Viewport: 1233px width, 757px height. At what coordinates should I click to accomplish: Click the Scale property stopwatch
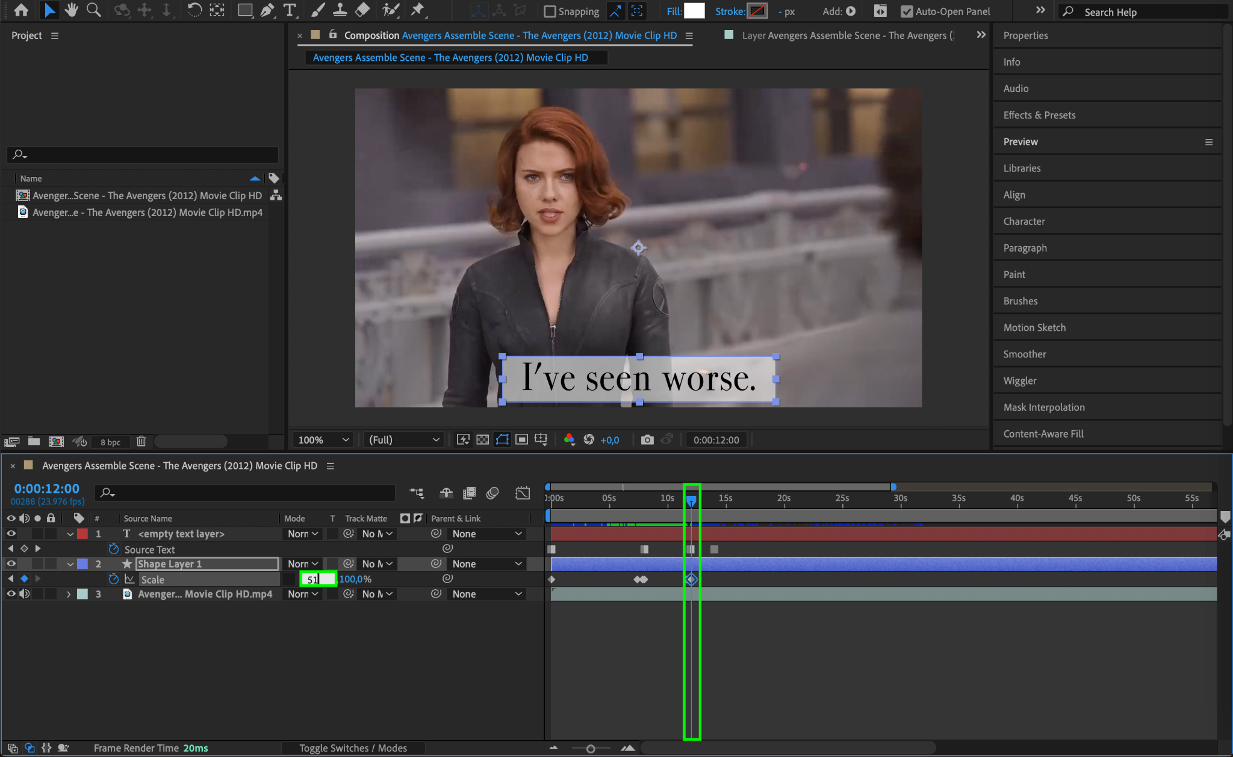113,579
